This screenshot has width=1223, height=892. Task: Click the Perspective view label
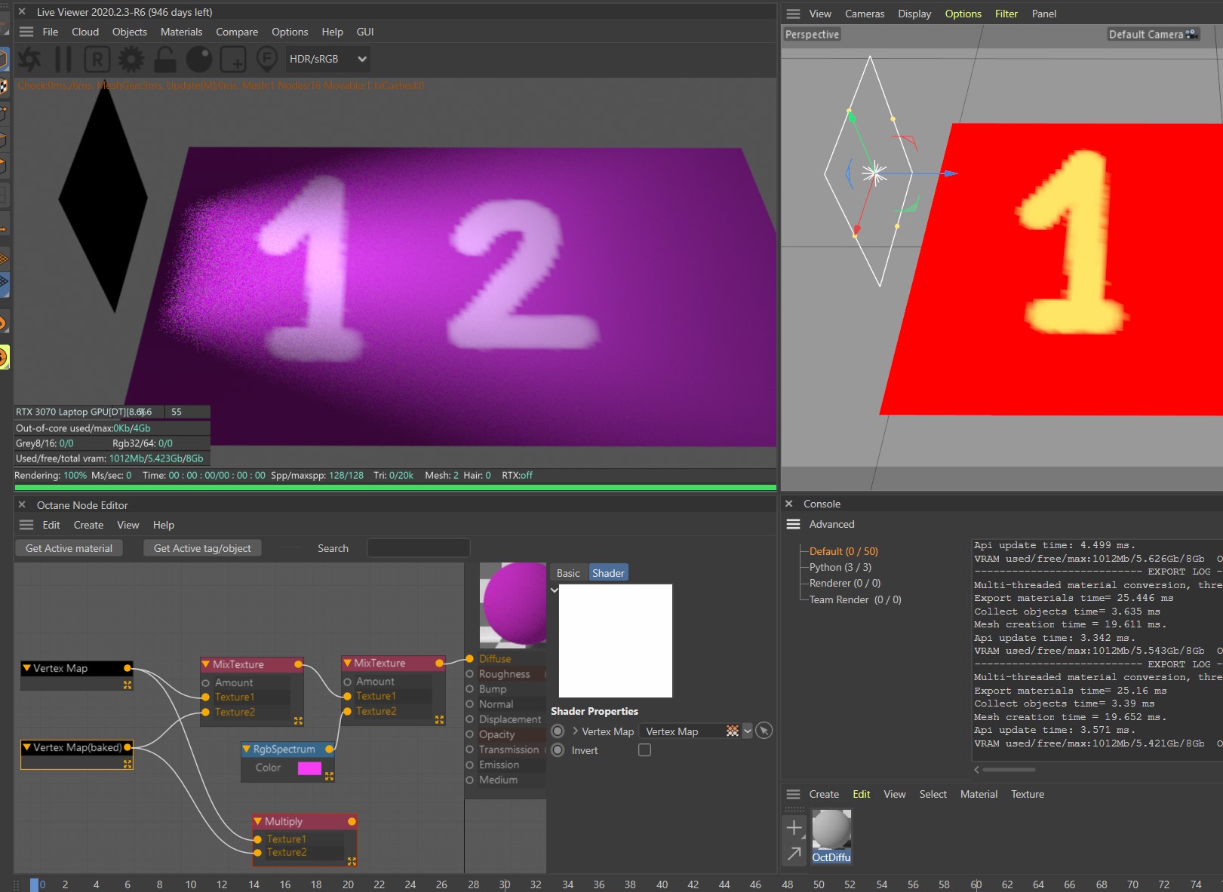tap(812, 34)
